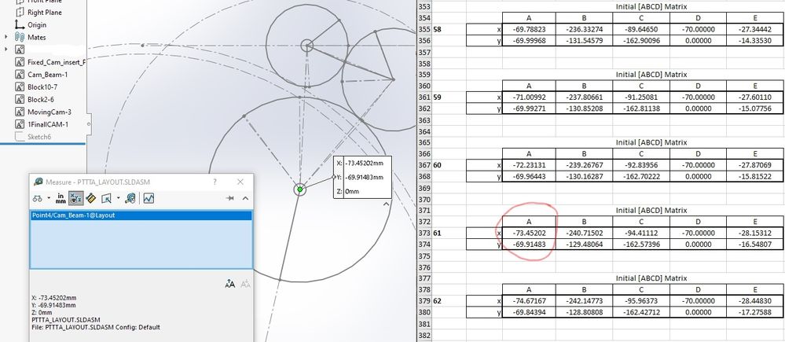The width and height of the screenshot is (785, 342).
Task: Click the Block2-6 block icon
Action: click(x=20, y=100)
